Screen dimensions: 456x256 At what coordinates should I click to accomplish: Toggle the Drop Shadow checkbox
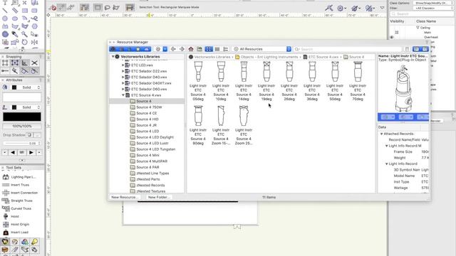coord(29,135)
